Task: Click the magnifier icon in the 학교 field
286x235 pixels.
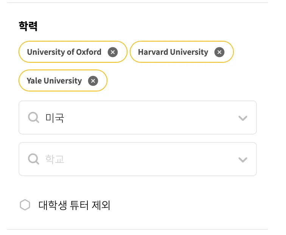Action: coord(34,159)
